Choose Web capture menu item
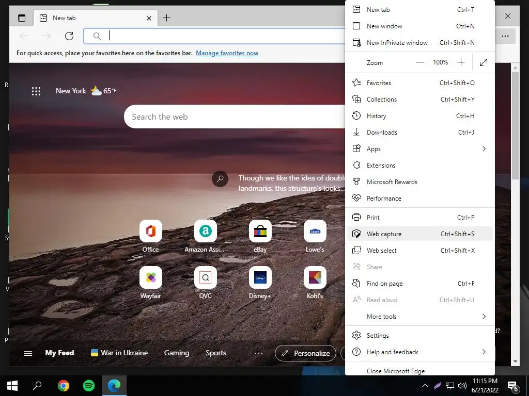529x396 pixels. coord(419,234)
